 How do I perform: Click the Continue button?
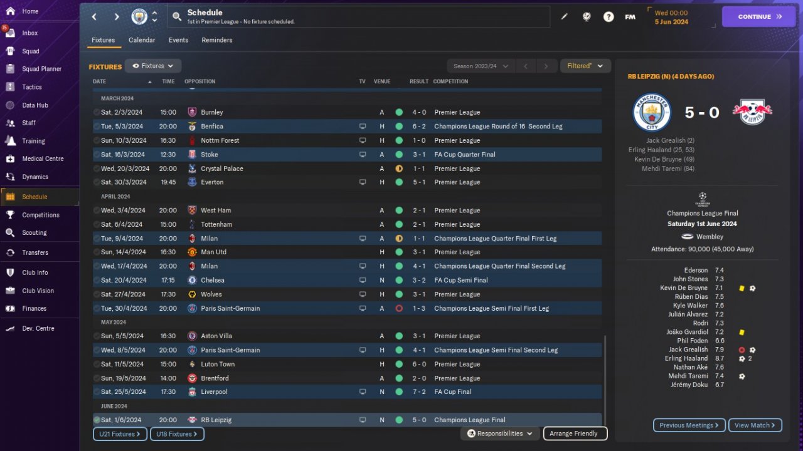point(760,17)
